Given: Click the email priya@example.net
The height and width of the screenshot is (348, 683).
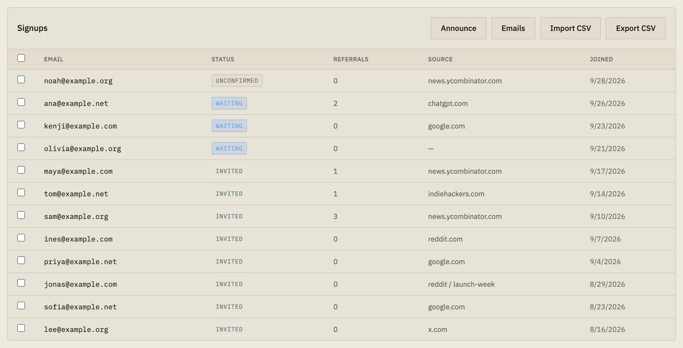Looking at the screenshot, I should click(x=80, y=262).
